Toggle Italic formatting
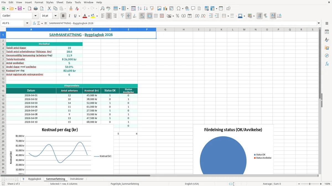332x186 pixels. coord(69,16)
